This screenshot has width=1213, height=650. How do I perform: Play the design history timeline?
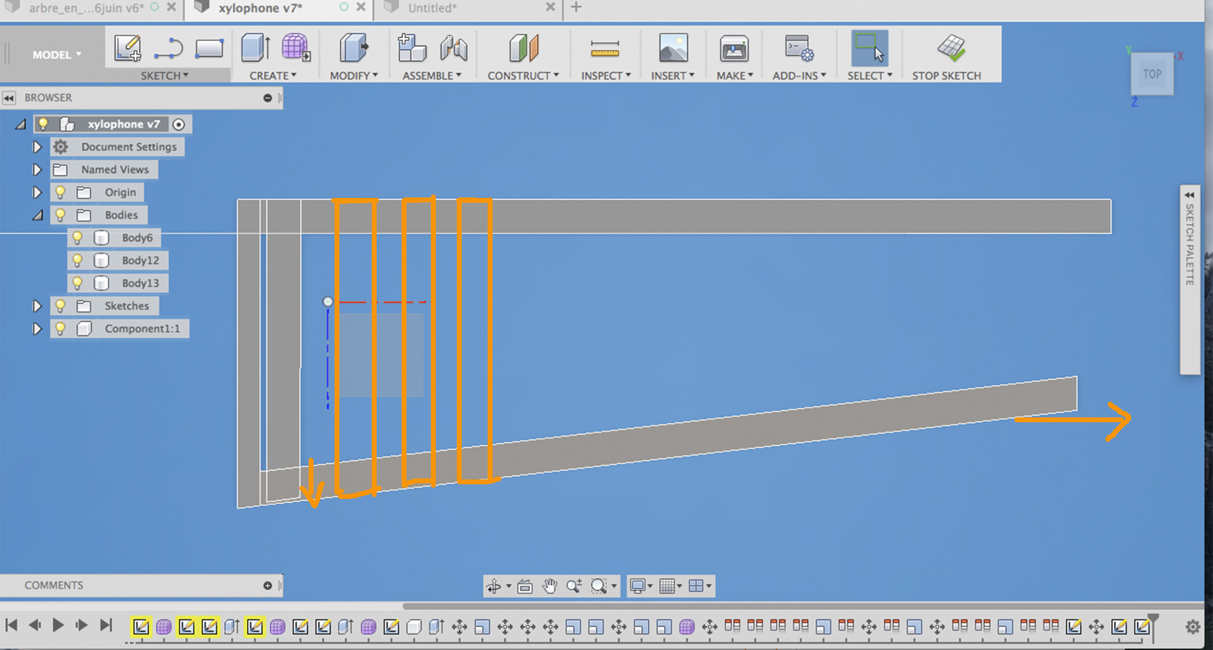click(58, 625)
